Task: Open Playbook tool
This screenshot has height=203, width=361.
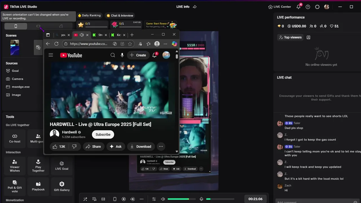Action: [38, 186]
